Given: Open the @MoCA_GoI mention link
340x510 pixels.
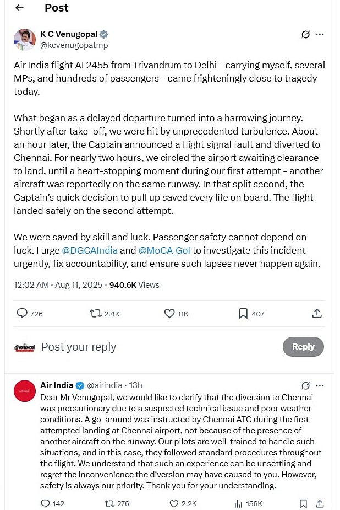Looking at the screenshot, I should [163, 250].
